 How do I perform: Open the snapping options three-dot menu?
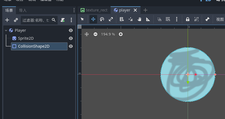tap(177, 19)
